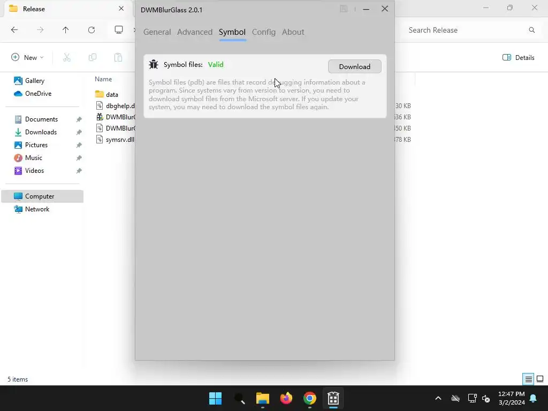Open OneDrive in the navigation pane
This screenshot has height=411, width=548.
(38, 94)
